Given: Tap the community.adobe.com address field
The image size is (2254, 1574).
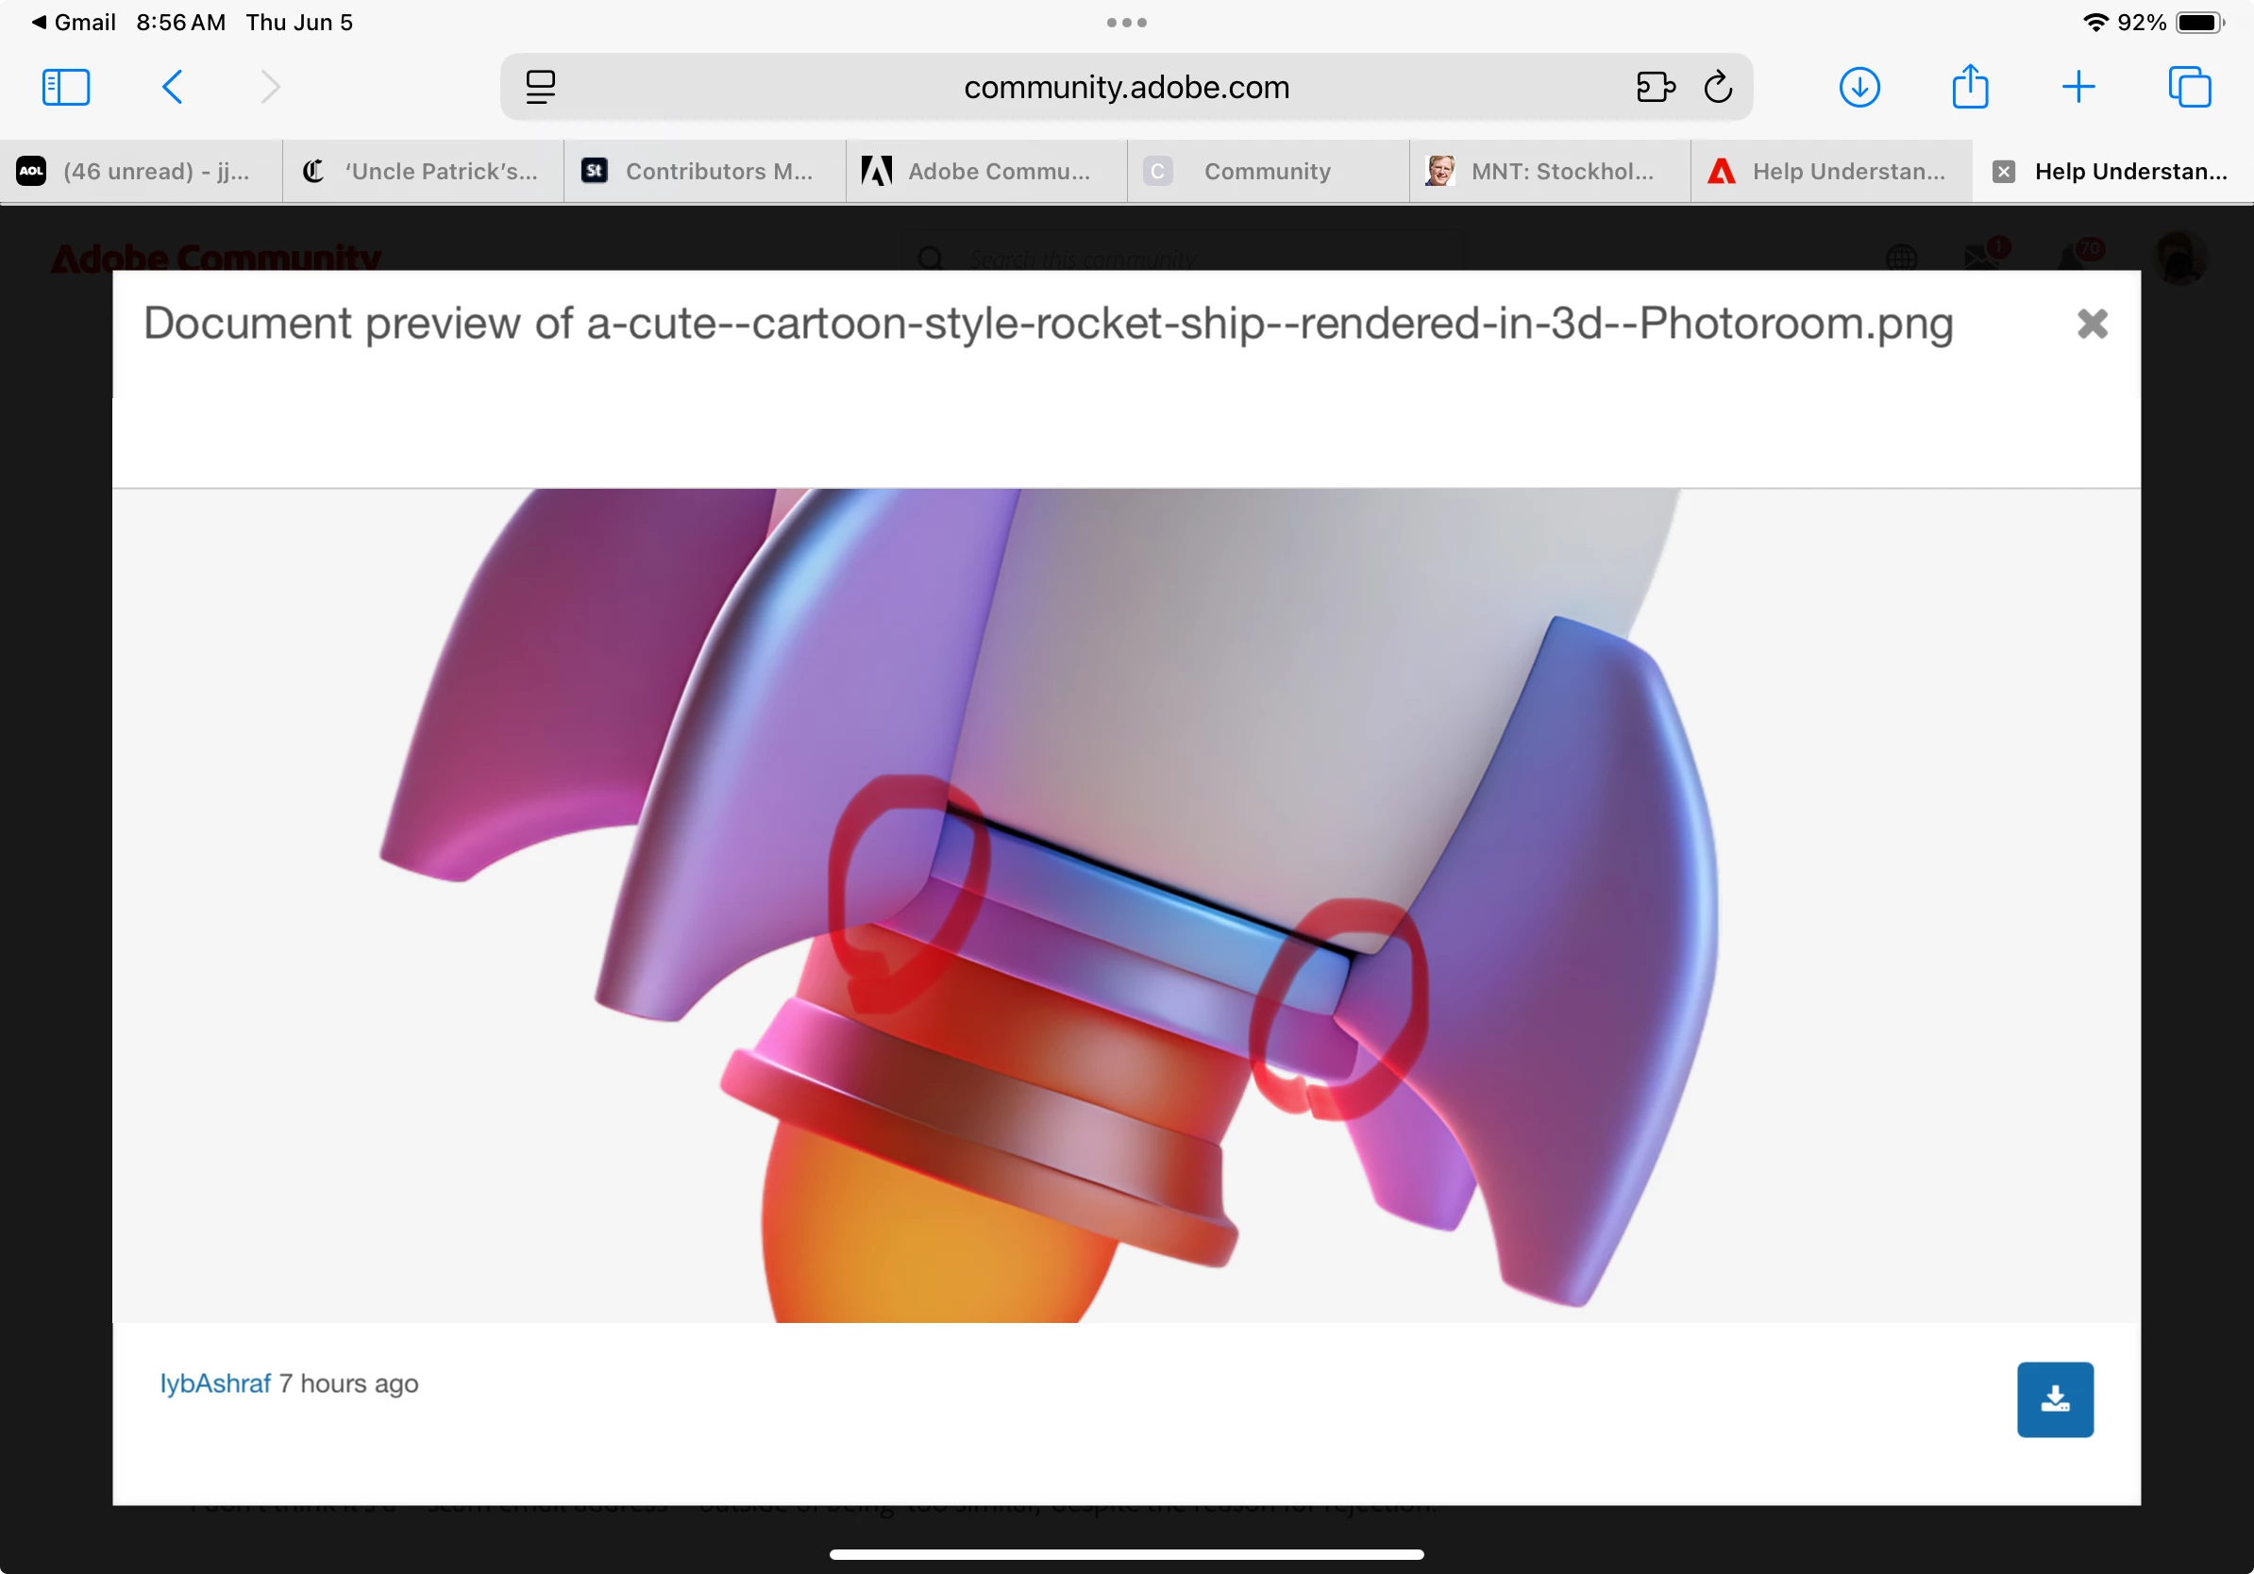Looking at the screenshot, I should click(1126, 88).
